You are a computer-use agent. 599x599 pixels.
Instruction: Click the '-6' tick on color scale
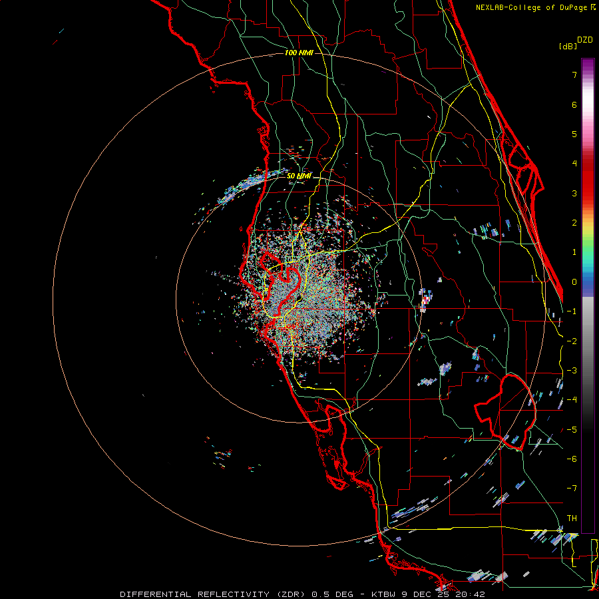click(x=572, y=459)
